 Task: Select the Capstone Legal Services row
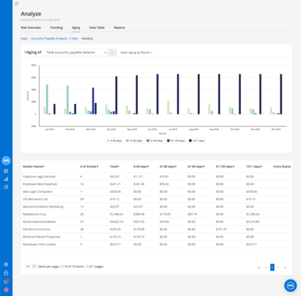(x=157, y=177)
